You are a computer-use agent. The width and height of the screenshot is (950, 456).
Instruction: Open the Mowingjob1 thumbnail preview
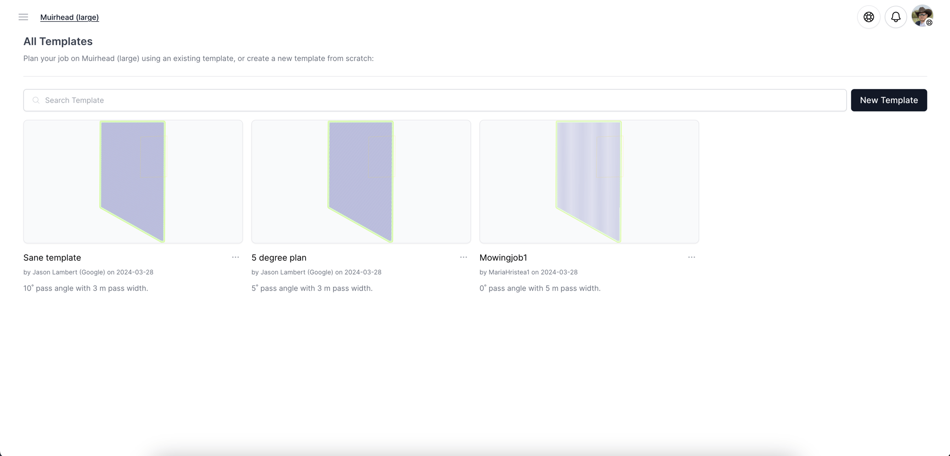(589, 181)
